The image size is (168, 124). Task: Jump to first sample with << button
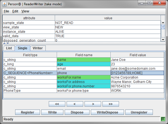coord(57,104)
